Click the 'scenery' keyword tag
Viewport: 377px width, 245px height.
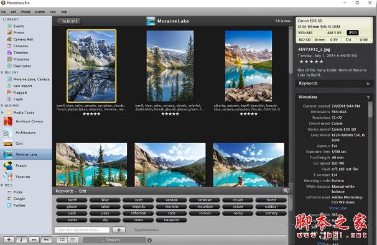point(271,213)
